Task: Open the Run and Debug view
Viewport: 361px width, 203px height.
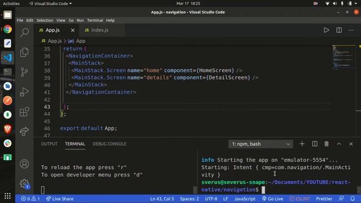Action: 24,92
